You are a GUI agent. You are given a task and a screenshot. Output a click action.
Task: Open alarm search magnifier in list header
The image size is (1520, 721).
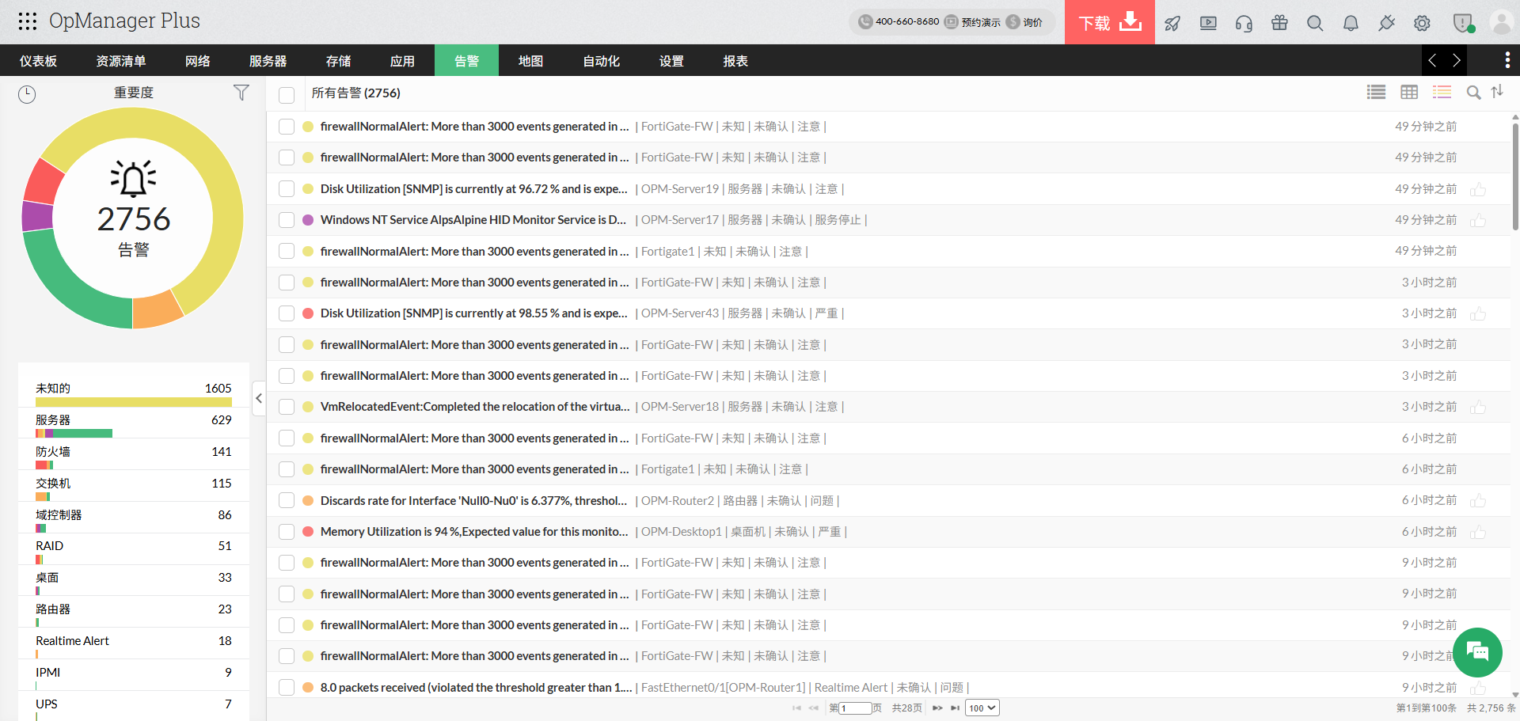[x=1473, y=93]
